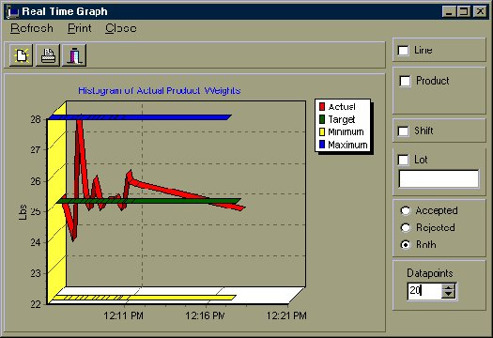Select the Accepted radio button
Image resolution: width=493 pixels, height=338 pixels.
tap(406, 210)
